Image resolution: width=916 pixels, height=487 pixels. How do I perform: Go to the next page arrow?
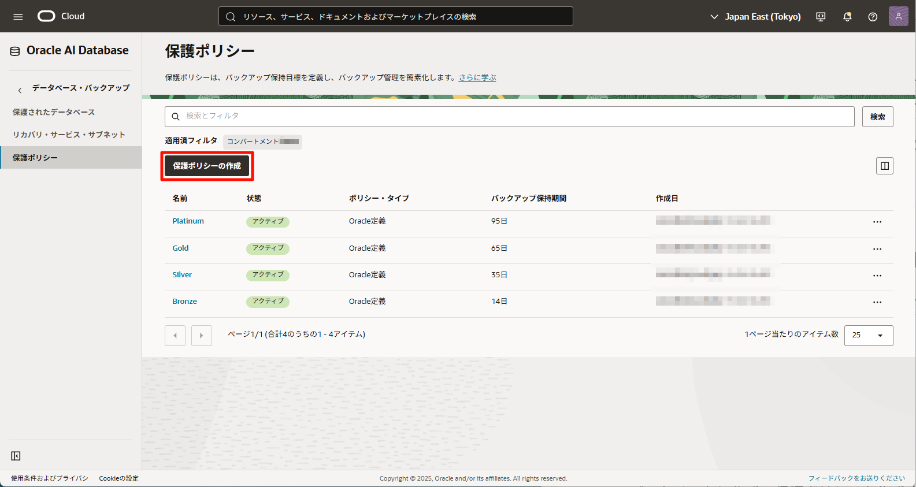click(202, 336)
